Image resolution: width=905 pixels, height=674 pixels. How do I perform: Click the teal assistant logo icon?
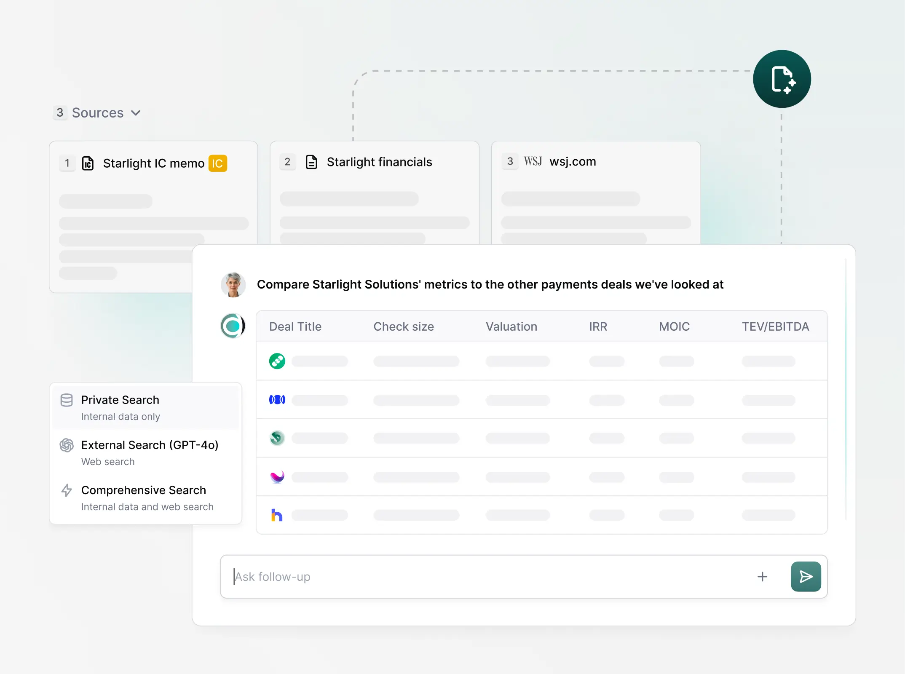pos(233,326)
